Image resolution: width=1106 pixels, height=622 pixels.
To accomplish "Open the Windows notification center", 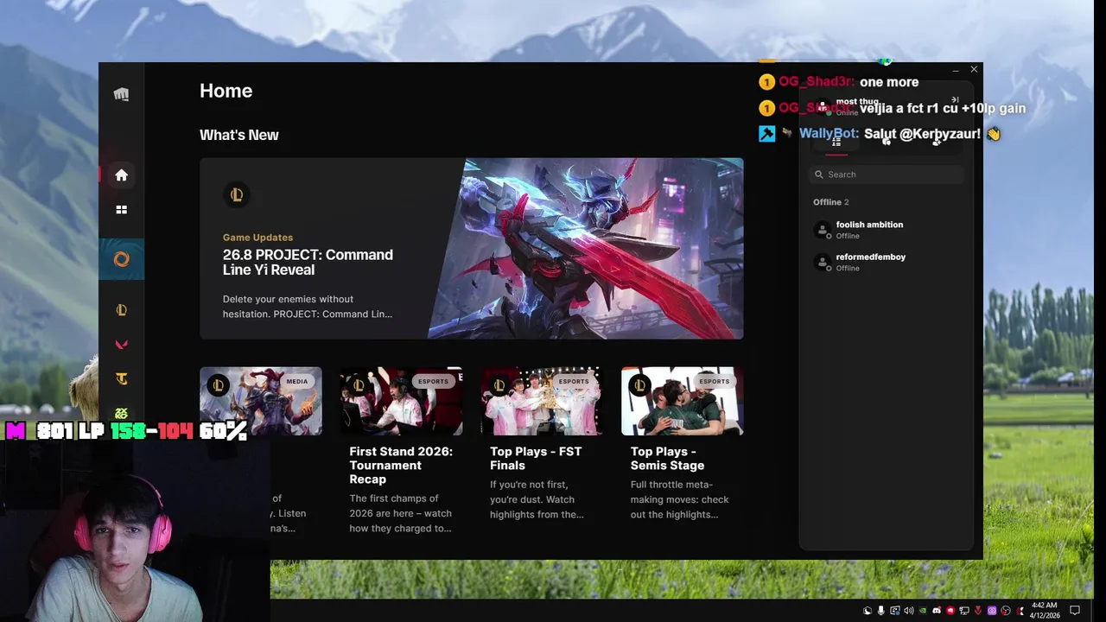I will 1075,611.
